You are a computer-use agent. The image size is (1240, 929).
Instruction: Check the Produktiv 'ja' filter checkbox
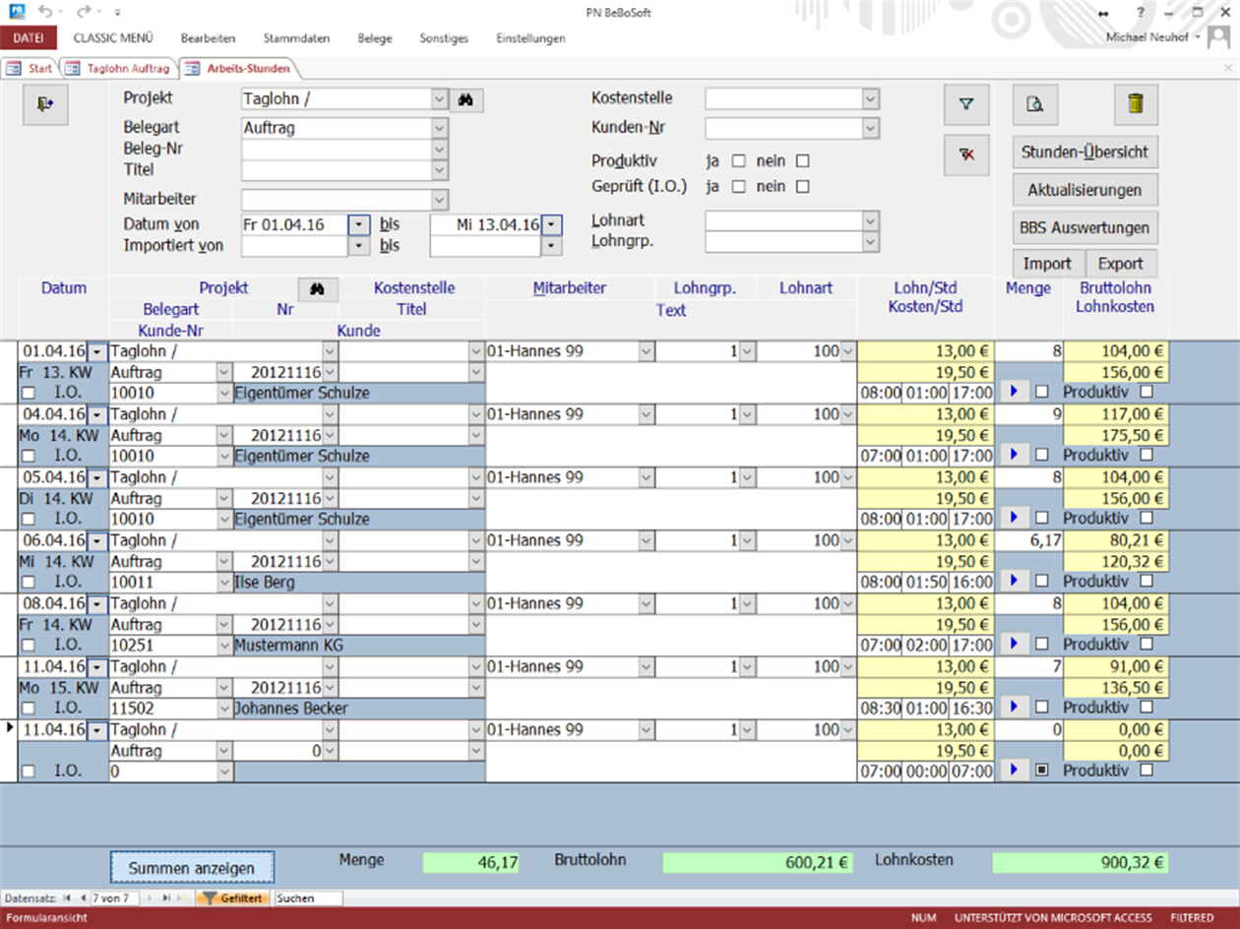(x=739, y=161)
